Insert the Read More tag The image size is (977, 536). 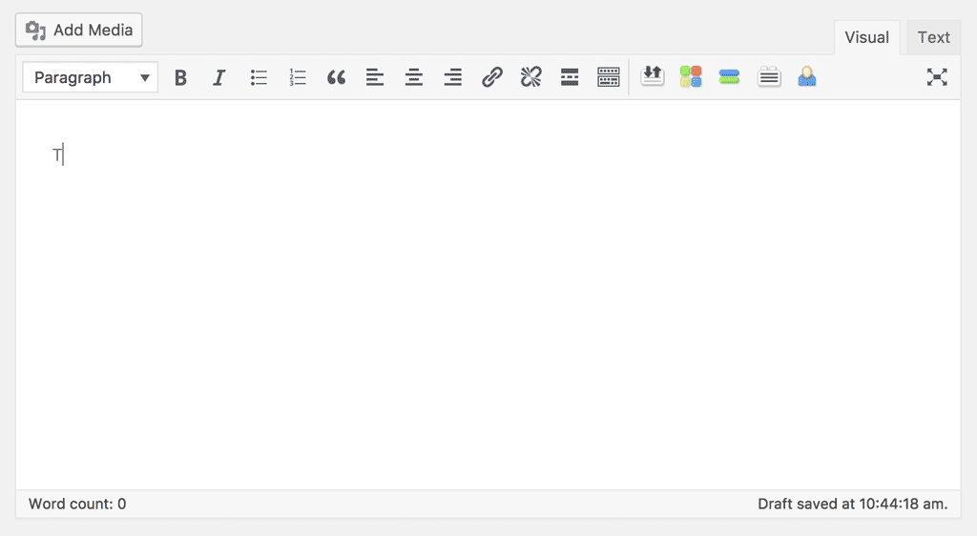(570, 78)
